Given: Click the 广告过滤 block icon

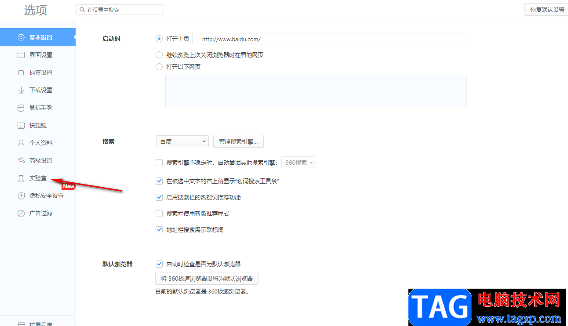Looking at the screenshot, I should coord(21,213).
